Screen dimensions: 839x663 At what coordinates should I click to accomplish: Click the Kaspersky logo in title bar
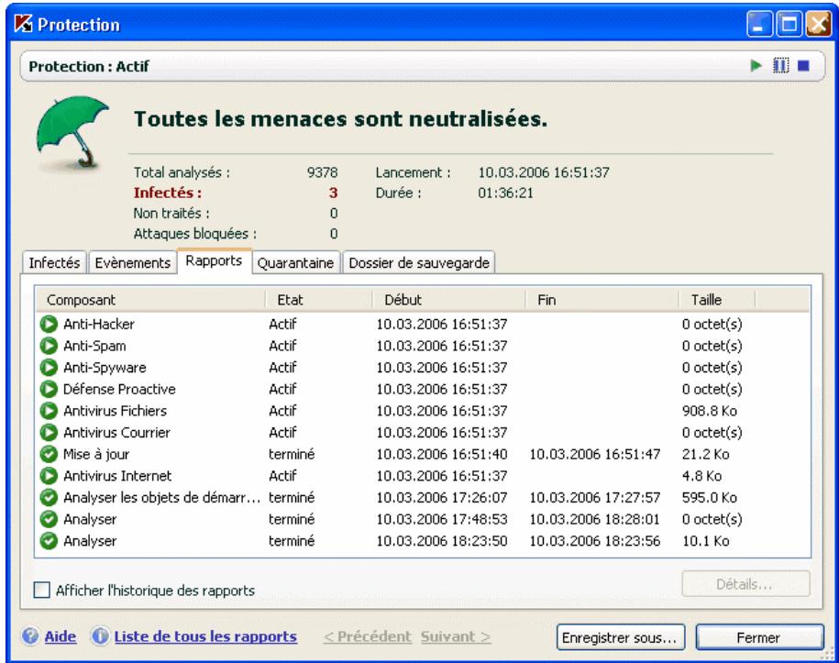pyautogui.click(x=23, y=24)
